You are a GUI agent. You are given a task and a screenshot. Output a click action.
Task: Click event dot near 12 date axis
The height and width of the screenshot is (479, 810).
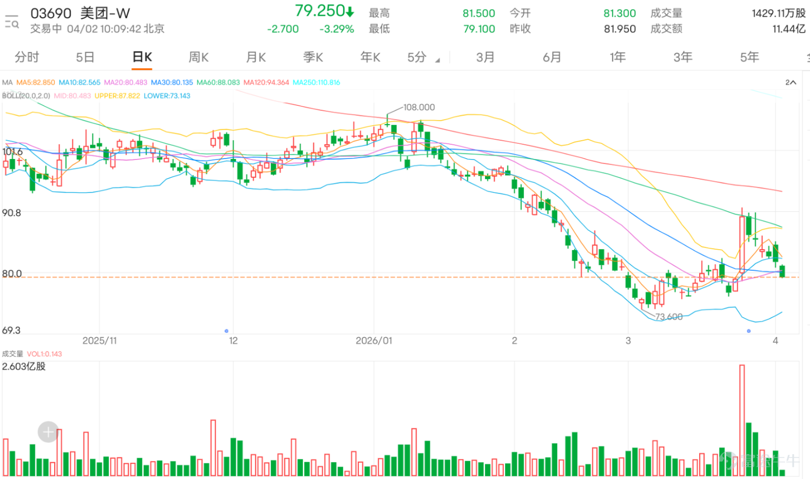click(226, 331)
